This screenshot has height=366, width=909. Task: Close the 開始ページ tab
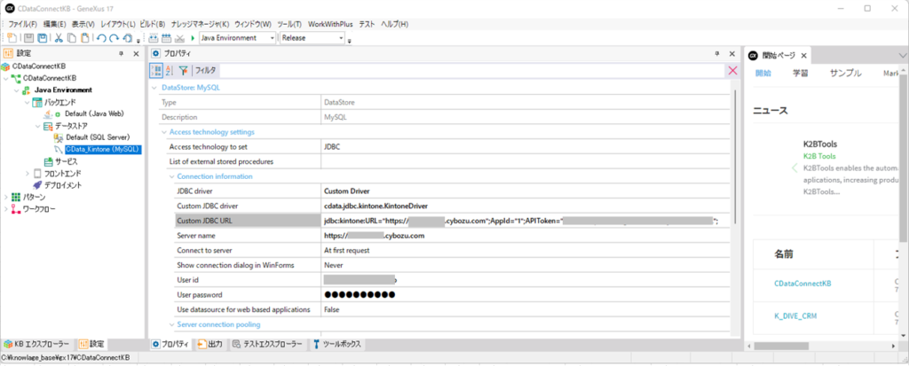(804, 56)
